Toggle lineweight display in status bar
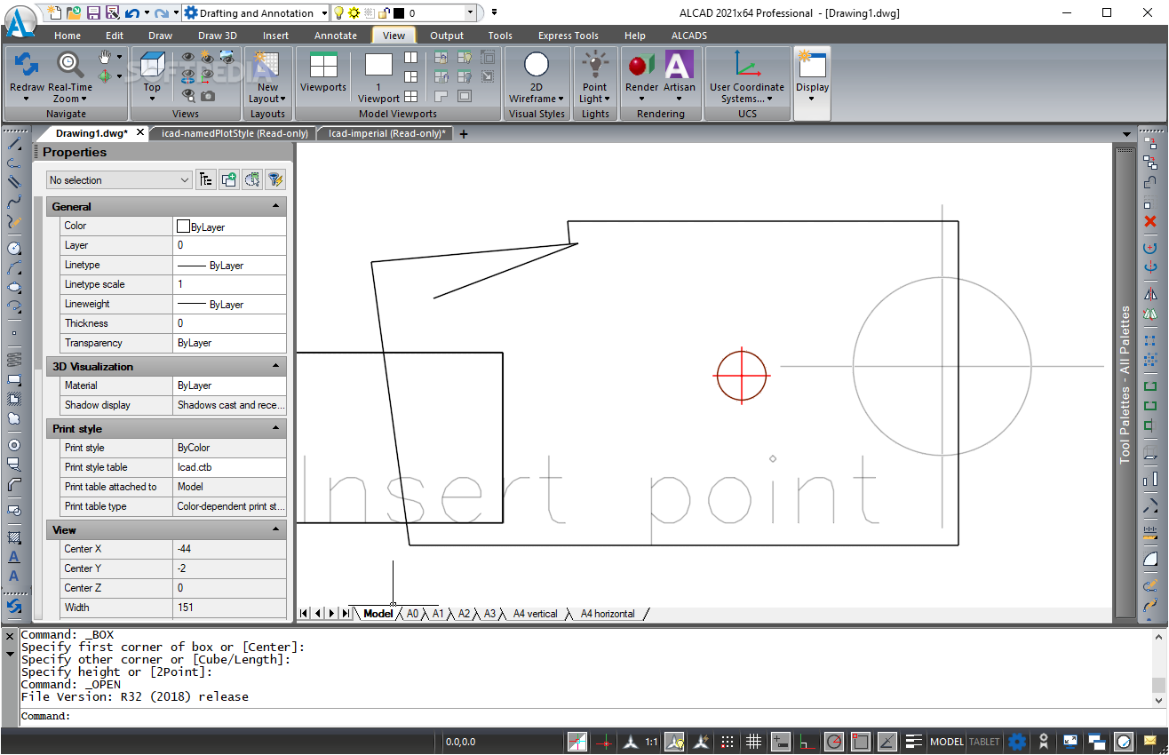The width and height of the screenshot is (1169, 755). (913, 742)
